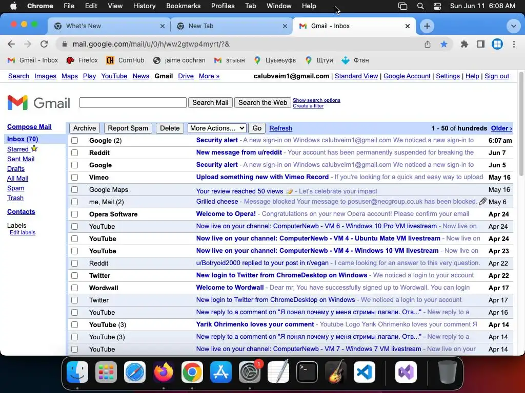
Task: Open Safari from the Dock
Action: pos(135,372)
